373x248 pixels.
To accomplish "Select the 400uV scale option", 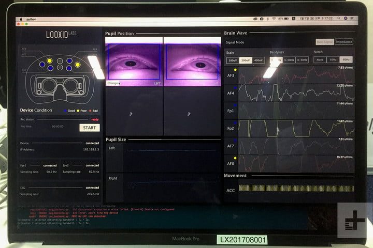I will pyautogui.click(x=257, y=60).
